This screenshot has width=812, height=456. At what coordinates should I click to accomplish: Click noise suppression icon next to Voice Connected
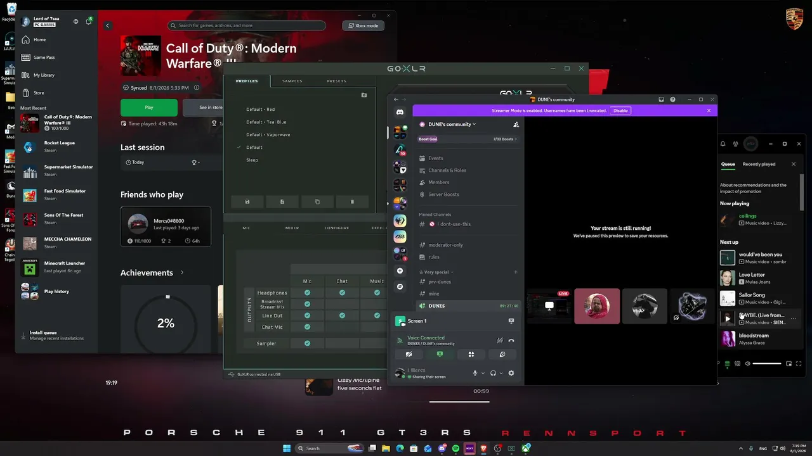click(500, 341)
